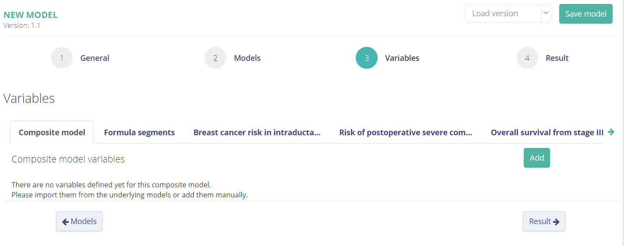Navigate to the Models step label
This screenshot has height=246, width=624.
247,58
